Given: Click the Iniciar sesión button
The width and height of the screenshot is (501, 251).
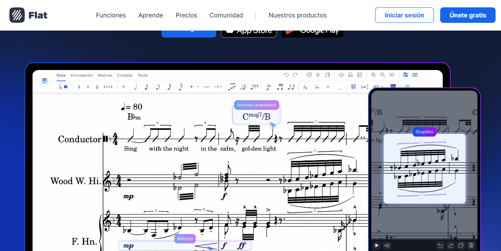Looking at the screenshot, I should point(404,15).
